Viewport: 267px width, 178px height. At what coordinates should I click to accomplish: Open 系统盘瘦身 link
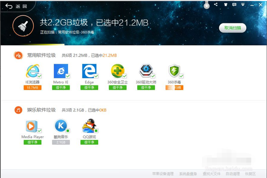pyautogui.click(x=188, y=174)
